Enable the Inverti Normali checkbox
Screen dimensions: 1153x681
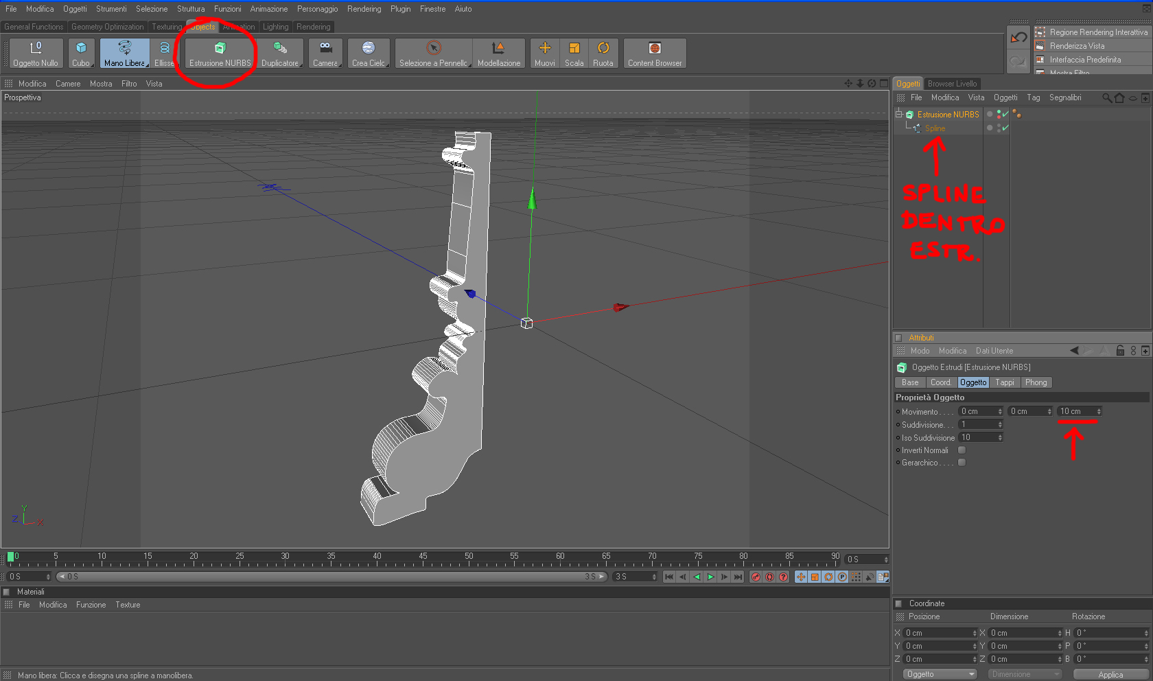coord(962,450)
